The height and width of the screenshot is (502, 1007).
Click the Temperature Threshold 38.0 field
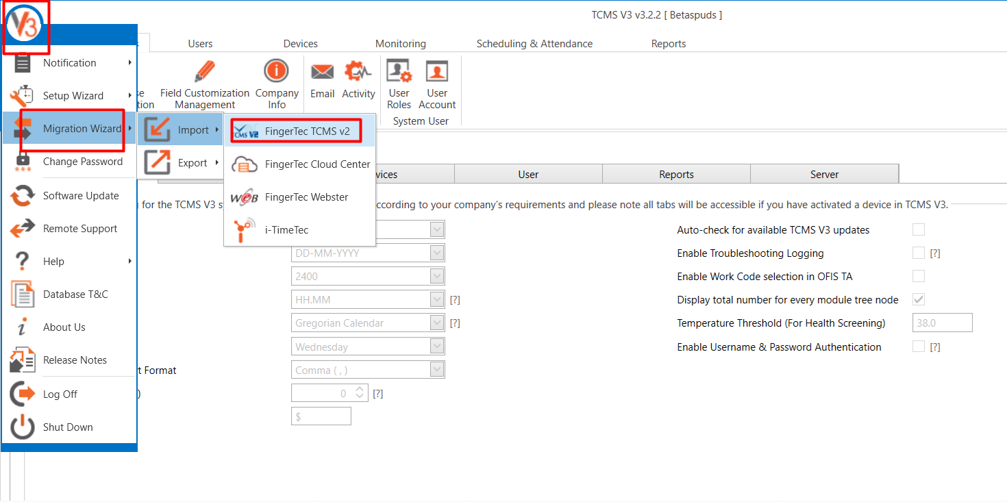tap(943, 323)
